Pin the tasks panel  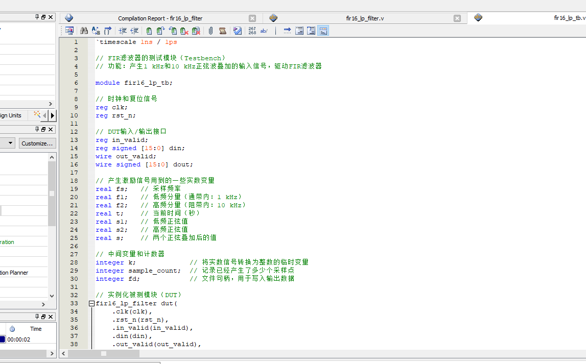[37, 129]
